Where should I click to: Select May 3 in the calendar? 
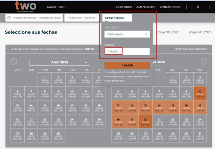[200, 79]
